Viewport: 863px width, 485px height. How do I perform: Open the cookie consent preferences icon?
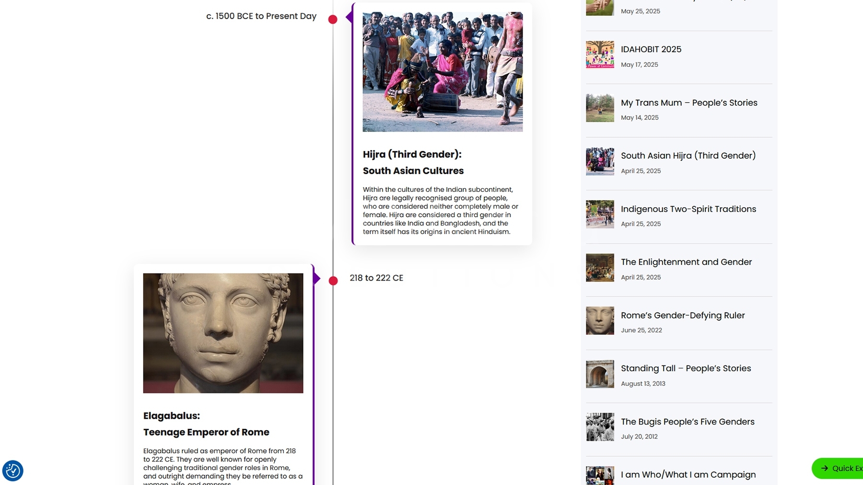[x=12, y=471]
